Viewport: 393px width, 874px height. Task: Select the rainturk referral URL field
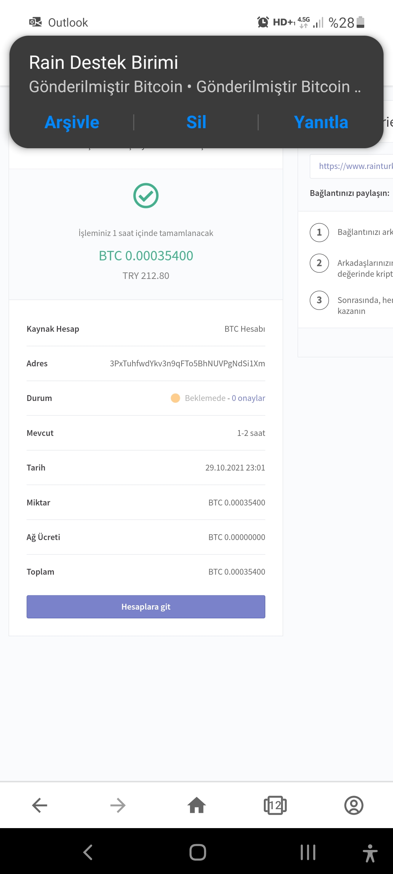pyautogui.click(x=352, y=166)
